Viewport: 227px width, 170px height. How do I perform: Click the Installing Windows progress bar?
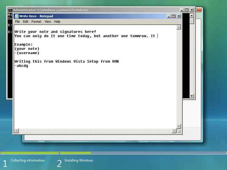coord(143,153)
